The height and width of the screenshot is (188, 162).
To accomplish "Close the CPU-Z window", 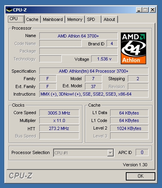I will tap(153, 10).
